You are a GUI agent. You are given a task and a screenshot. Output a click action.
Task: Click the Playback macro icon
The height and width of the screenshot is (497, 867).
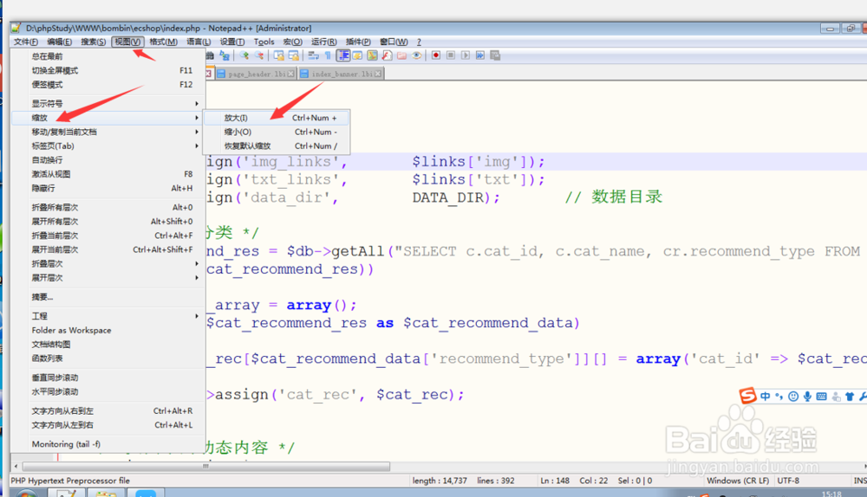(x=466, y=55)
